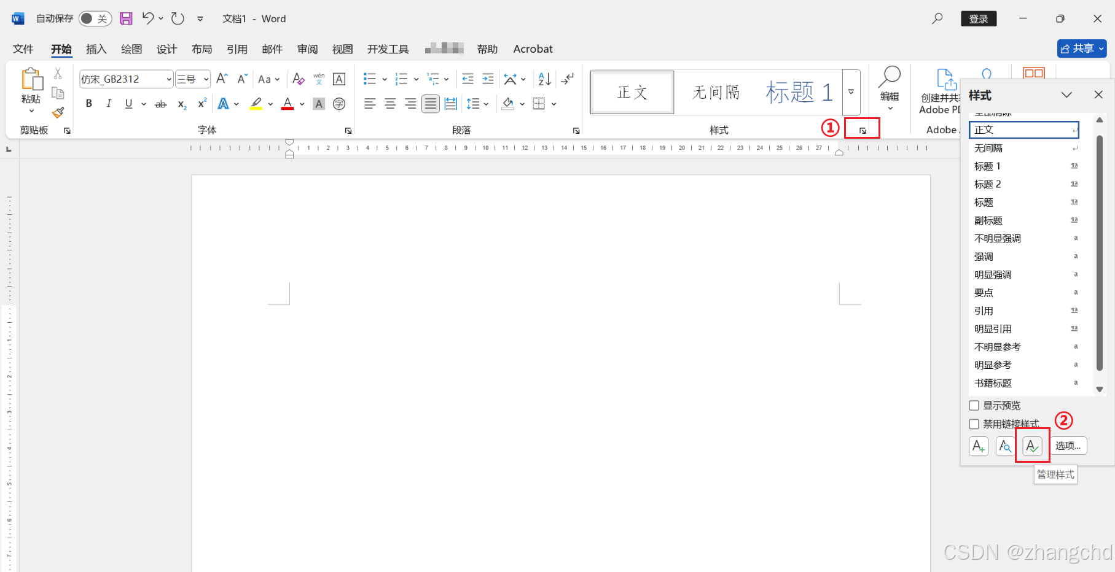Clear all formatting icon
This screenshot has height=572, width=1115.
299,79
